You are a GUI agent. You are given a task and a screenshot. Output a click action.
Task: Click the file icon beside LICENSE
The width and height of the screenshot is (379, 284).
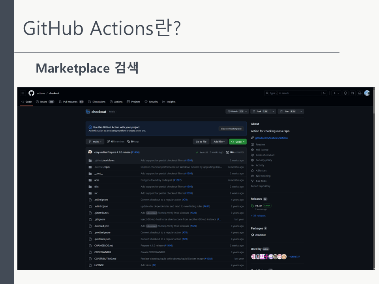click(90, 265)
